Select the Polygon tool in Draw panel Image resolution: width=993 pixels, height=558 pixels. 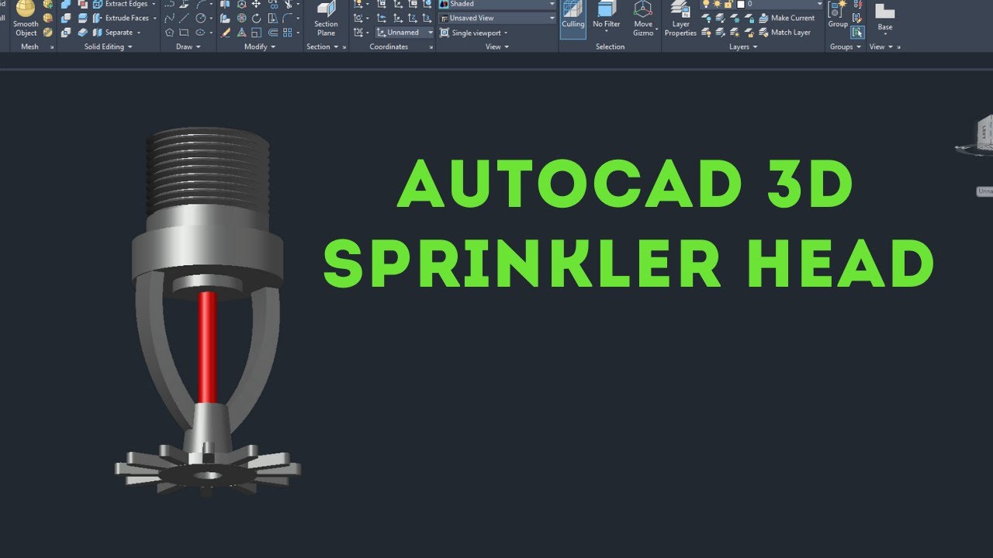(x=169, y=33)
